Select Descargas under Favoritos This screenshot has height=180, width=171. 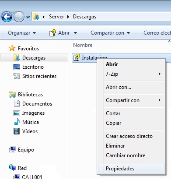pos(34,58)
